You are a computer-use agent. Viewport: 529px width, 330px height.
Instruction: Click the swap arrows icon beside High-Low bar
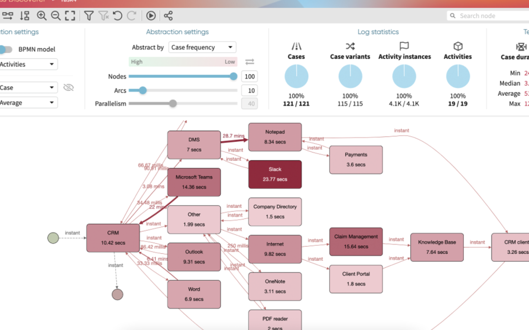pos(250,62)
